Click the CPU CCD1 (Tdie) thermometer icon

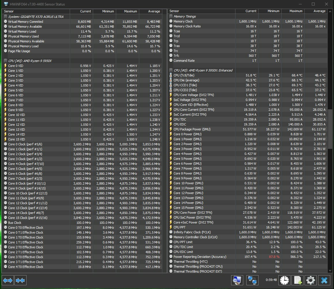pos(171,85)
